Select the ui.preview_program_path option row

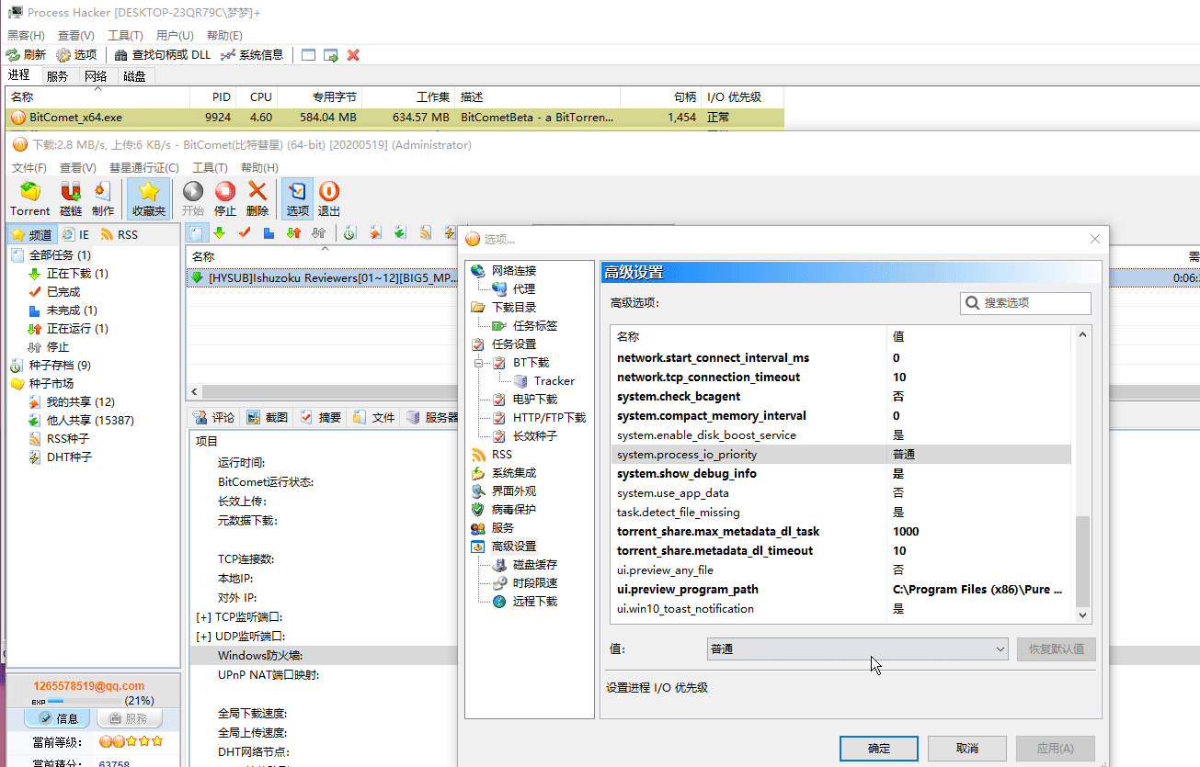tap(841, 590)
